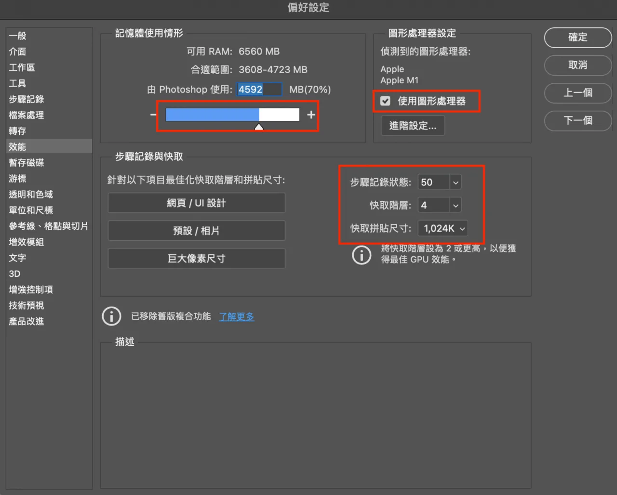617x495 pixels.
Task: Click the minus icon beside memory slider
Action: (153, 115)
